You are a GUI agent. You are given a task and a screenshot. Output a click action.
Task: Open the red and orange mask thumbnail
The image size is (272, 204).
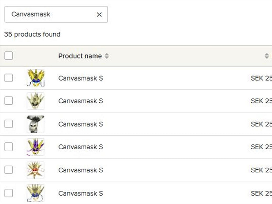[x=36, y=170]
